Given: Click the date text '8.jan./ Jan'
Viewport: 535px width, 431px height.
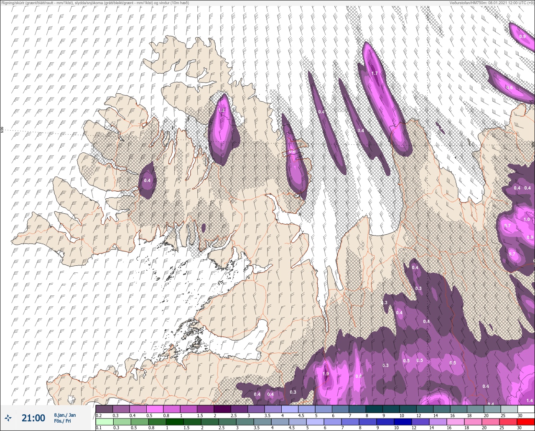Looking at the screenshot, I should coord(65,415).
